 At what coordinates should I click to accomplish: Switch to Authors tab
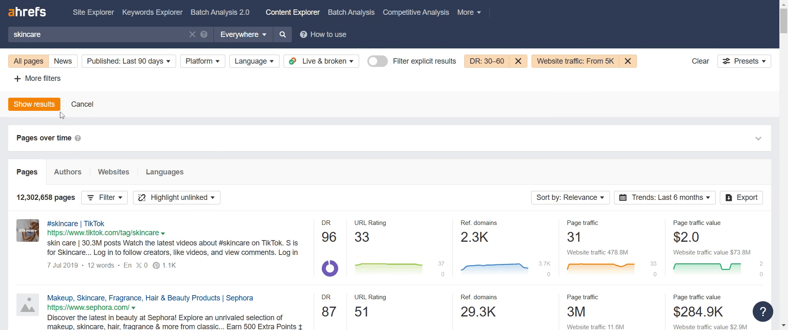pos(68,172)
